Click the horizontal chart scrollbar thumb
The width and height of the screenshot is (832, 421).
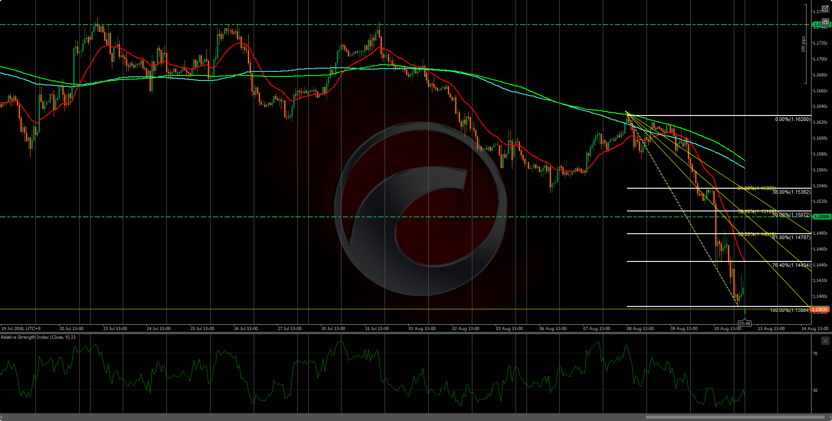(735, 417)
